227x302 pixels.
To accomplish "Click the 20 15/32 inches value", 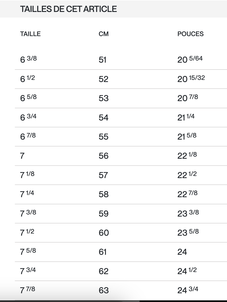I will [191, 79].
